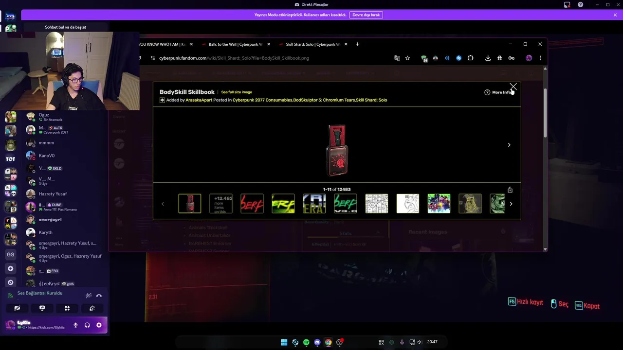This screenshot has width=623, height=350.
Task: Open direct message with omergayri
Action: (65, 220)
